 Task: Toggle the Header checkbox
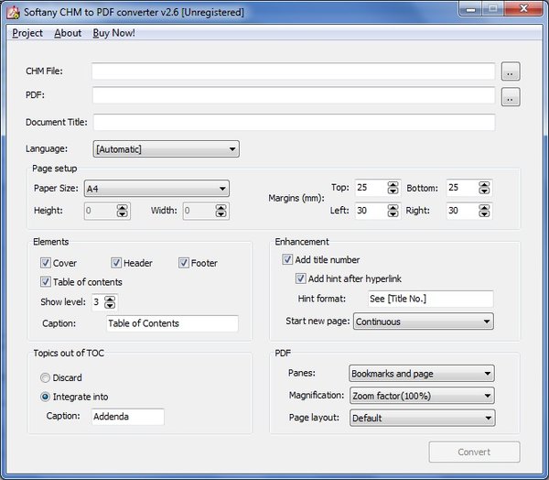click(x=116, y=264)
